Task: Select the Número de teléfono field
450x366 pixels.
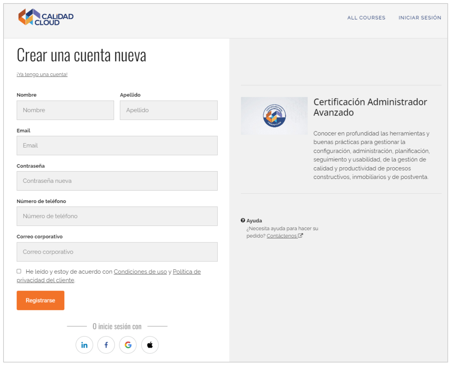Action: tap(117, 216)
